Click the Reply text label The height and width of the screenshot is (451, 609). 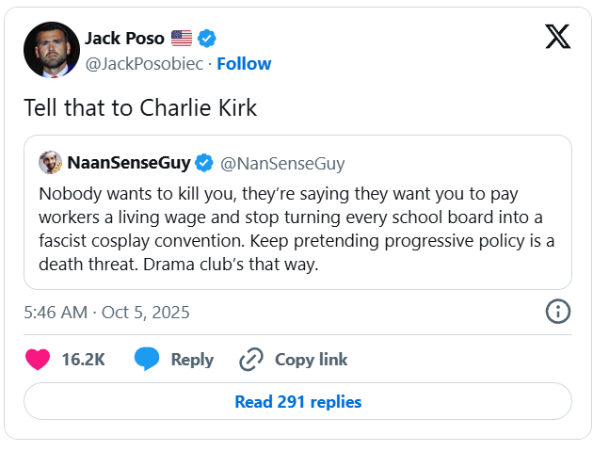[192, 360]
